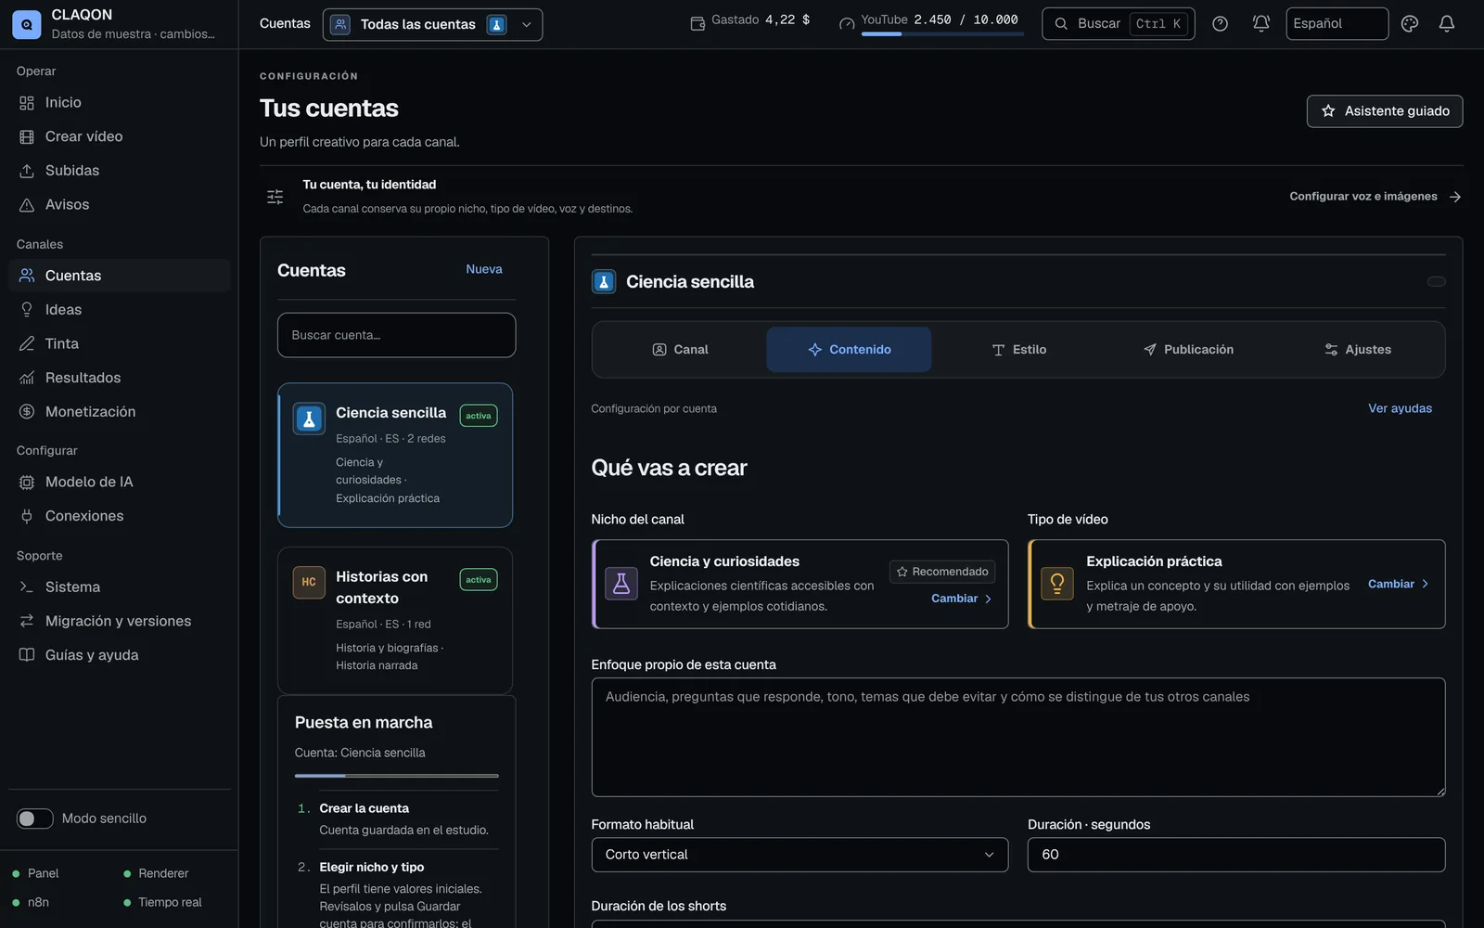
Task: Click the Enfoque propio de esta cuenta textarea
Action: [1018, 738]
